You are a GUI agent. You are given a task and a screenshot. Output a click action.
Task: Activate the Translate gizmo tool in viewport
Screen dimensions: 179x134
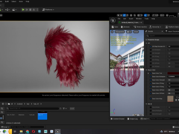tap(121, 15)
